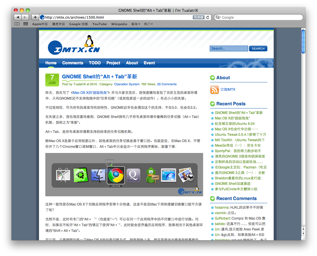Open recent post 漂亮的GNOME 3登录和锁屏画面
The image size is (317, 256).
pos(240,156)
